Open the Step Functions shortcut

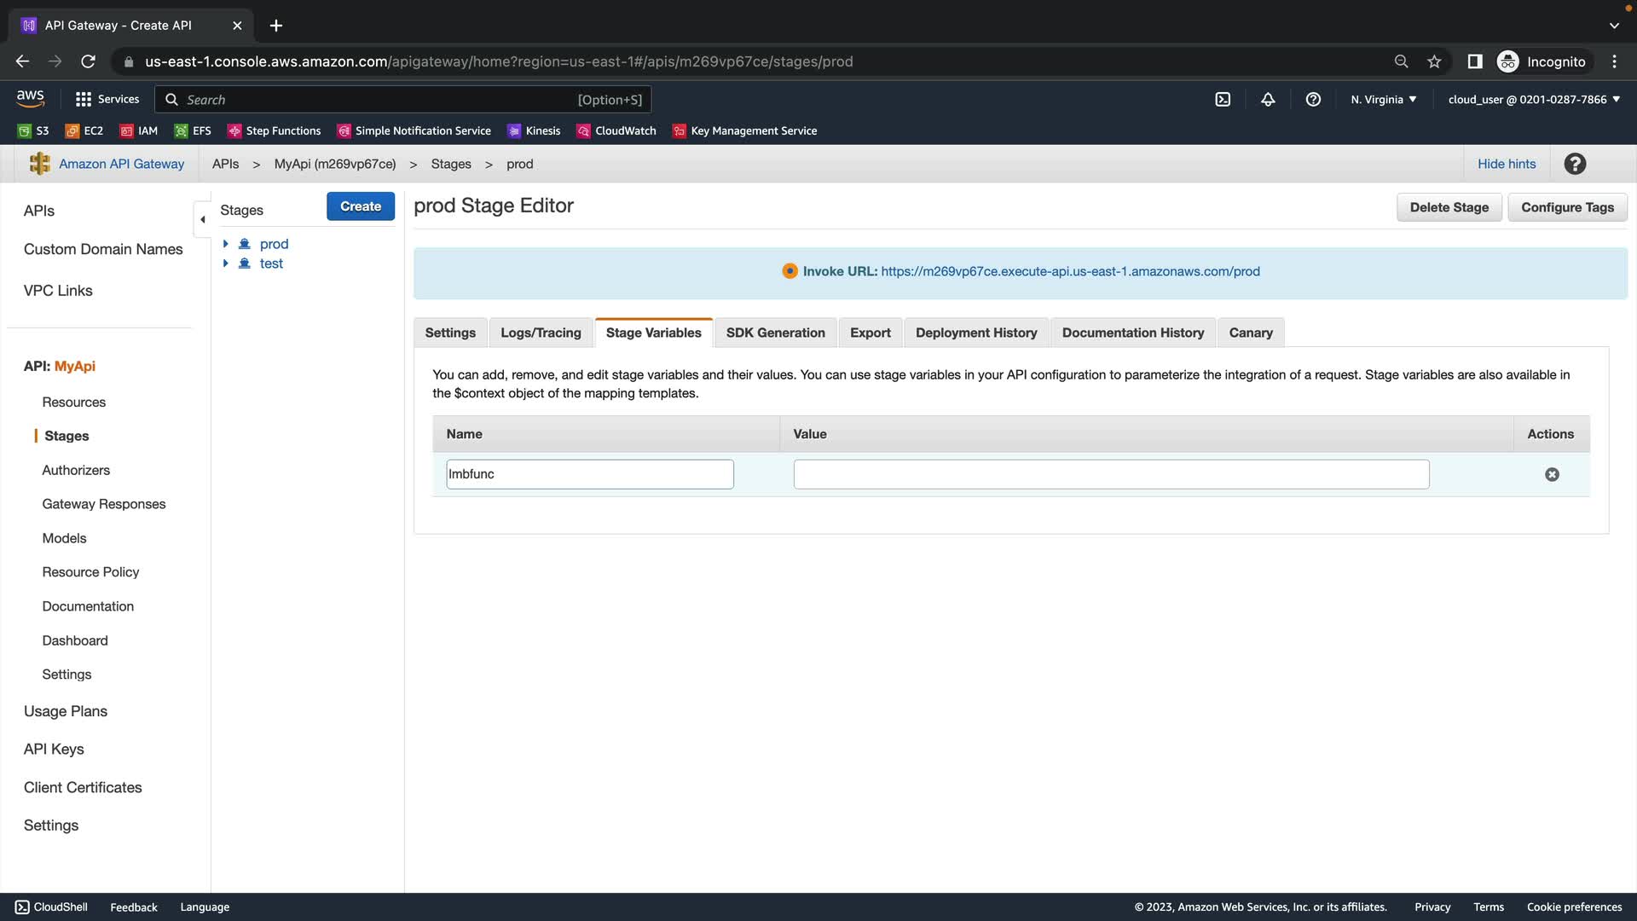point(275,130)
